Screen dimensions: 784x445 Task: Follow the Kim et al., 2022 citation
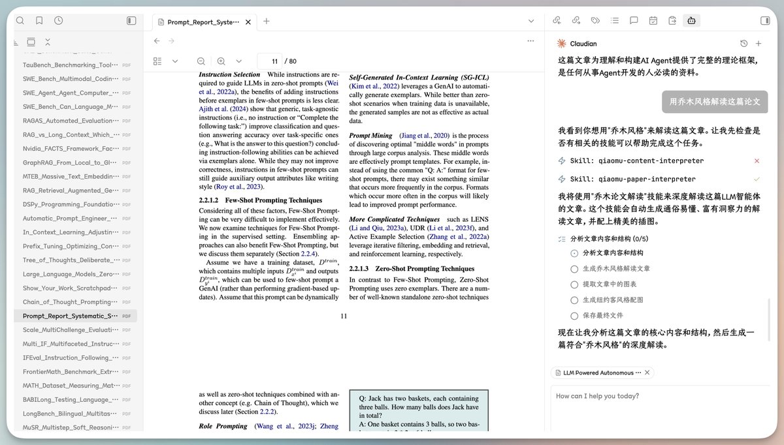tap(376, 86)
